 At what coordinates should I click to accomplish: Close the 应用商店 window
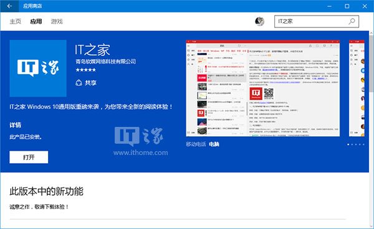click(x=365, y=6)
